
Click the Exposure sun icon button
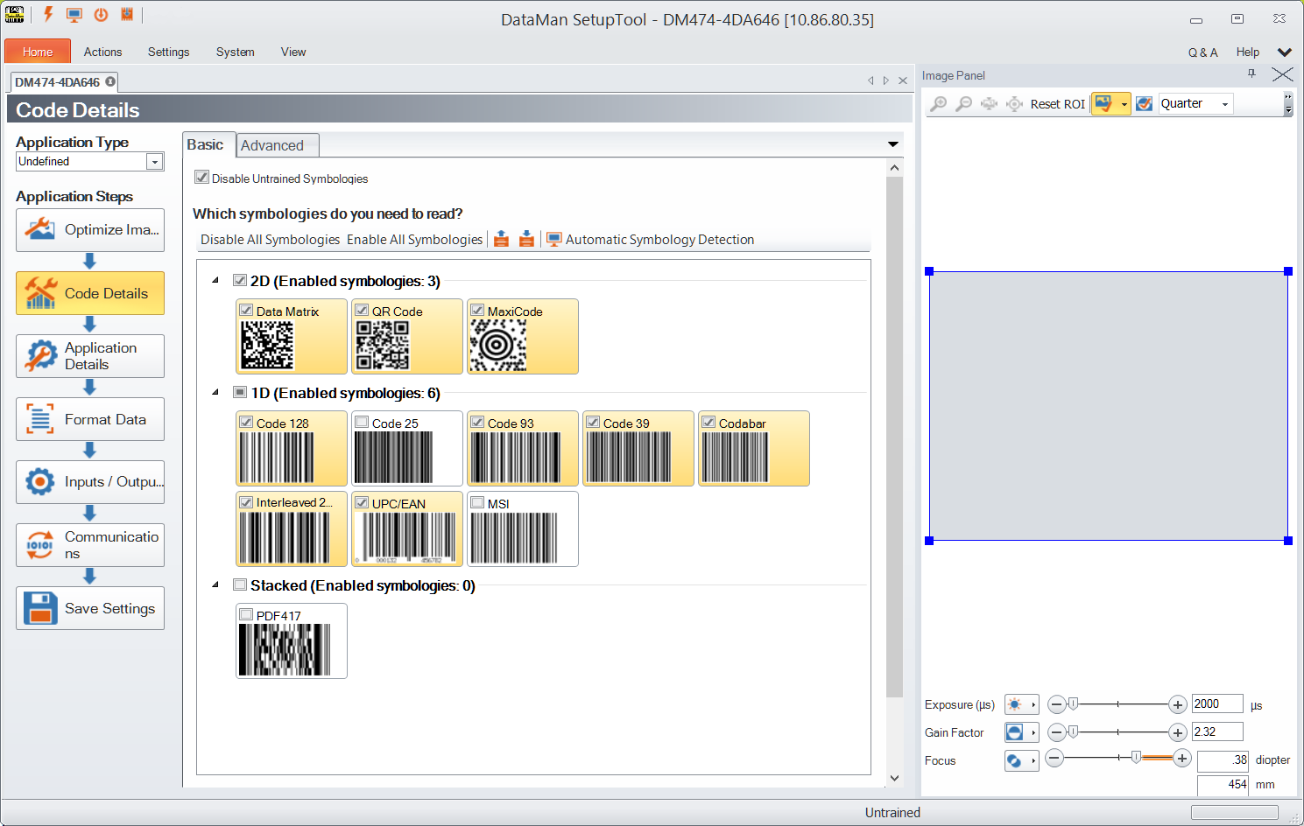1015,704
